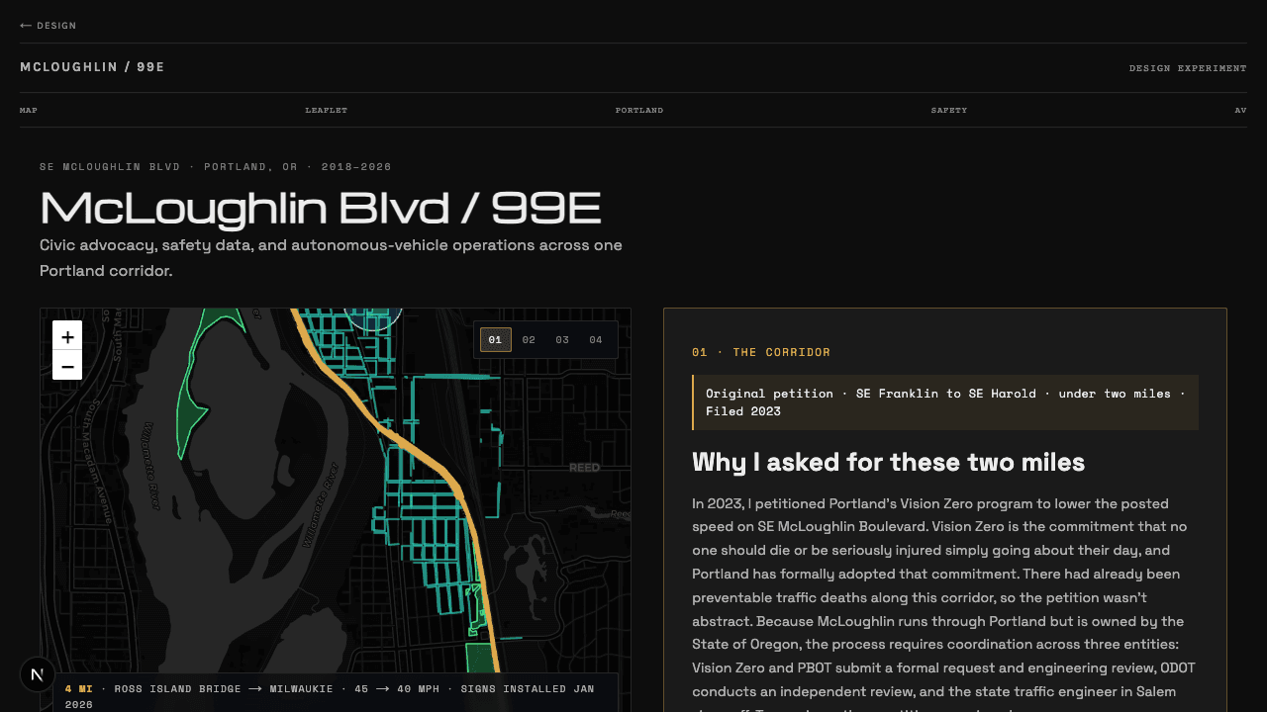This screenshot has height=712, width=1267.
Task: Click 'Why I asked for these two miles' heading
Action: pos(889,462)
